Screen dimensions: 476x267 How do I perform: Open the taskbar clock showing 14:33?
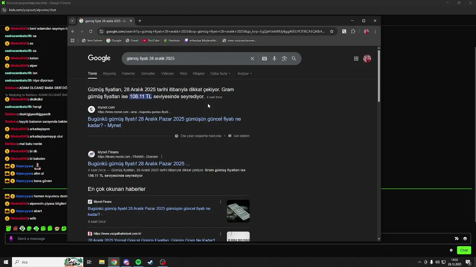coord(454,262)
